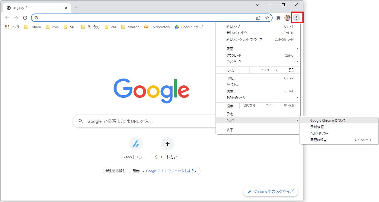379x202 pixels.
Task: Increase zoom with the plus button
Action: pyautogui.click(x=277, y=70)
